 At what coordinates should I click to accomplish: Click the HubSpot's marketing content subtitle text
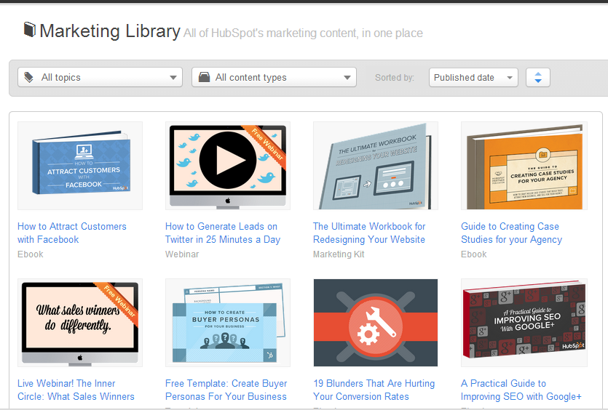pos(303,33)
